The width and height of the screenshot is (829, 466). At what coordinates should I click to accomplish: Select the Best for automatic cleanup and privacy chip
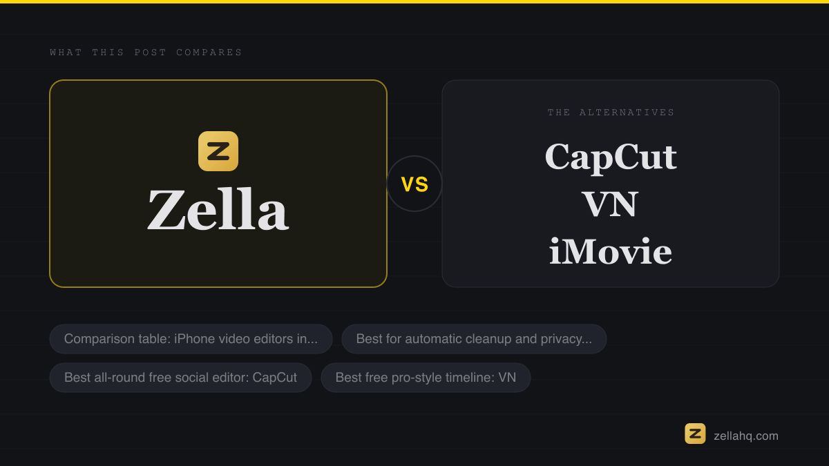point(474,339)
